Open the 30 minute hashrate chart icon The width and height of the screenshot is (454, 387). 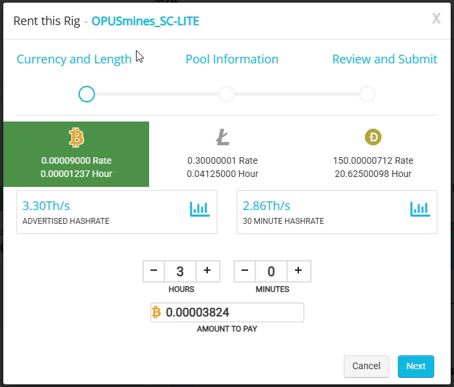tap(420, 209)
